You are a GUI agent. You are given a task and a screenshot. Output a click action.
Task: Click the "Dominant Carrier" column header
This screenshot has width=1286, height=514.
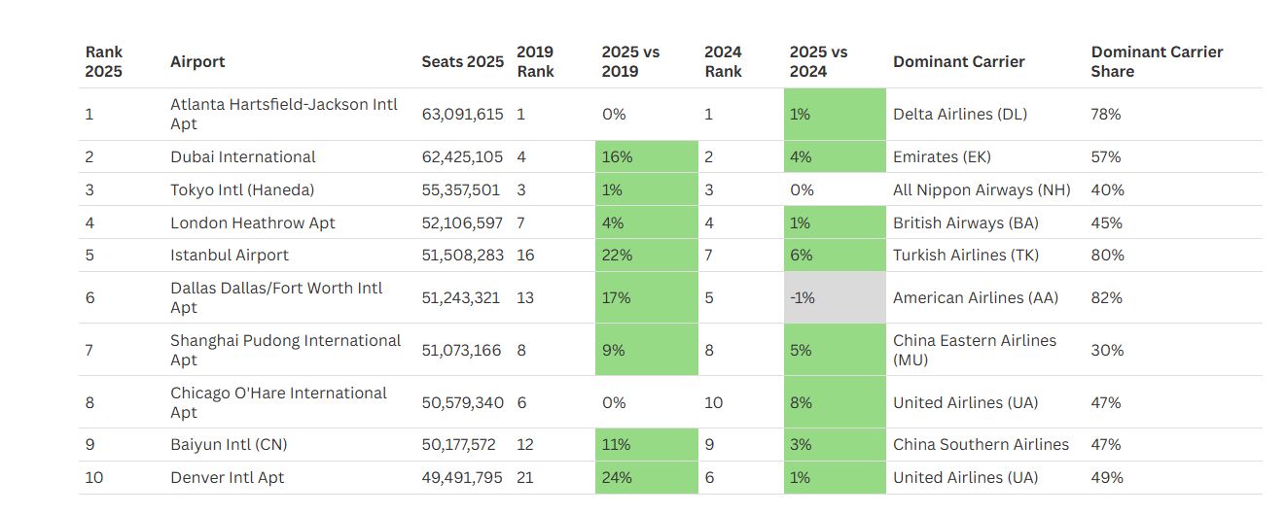958,61
